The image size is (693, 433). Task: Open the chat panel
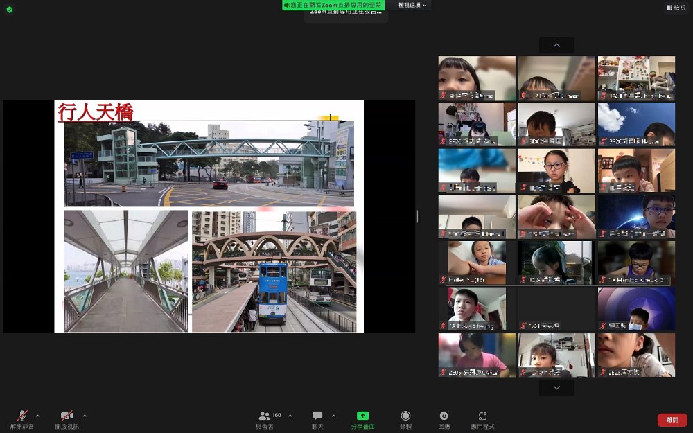[x=317, y=416]
